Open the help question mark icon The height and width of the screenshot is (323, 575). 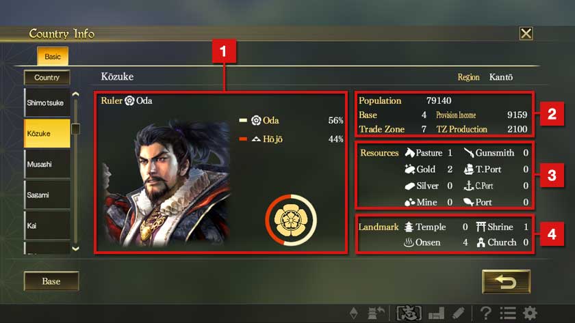coord(486,313)
